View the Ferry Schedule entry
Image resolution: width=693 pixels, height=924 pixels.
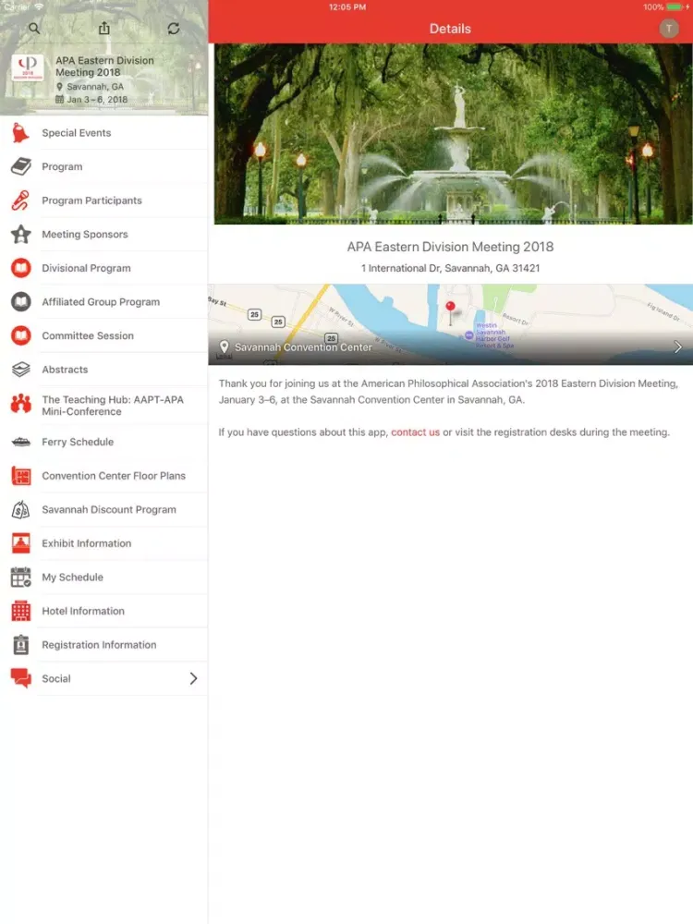(x=103, y=442)
